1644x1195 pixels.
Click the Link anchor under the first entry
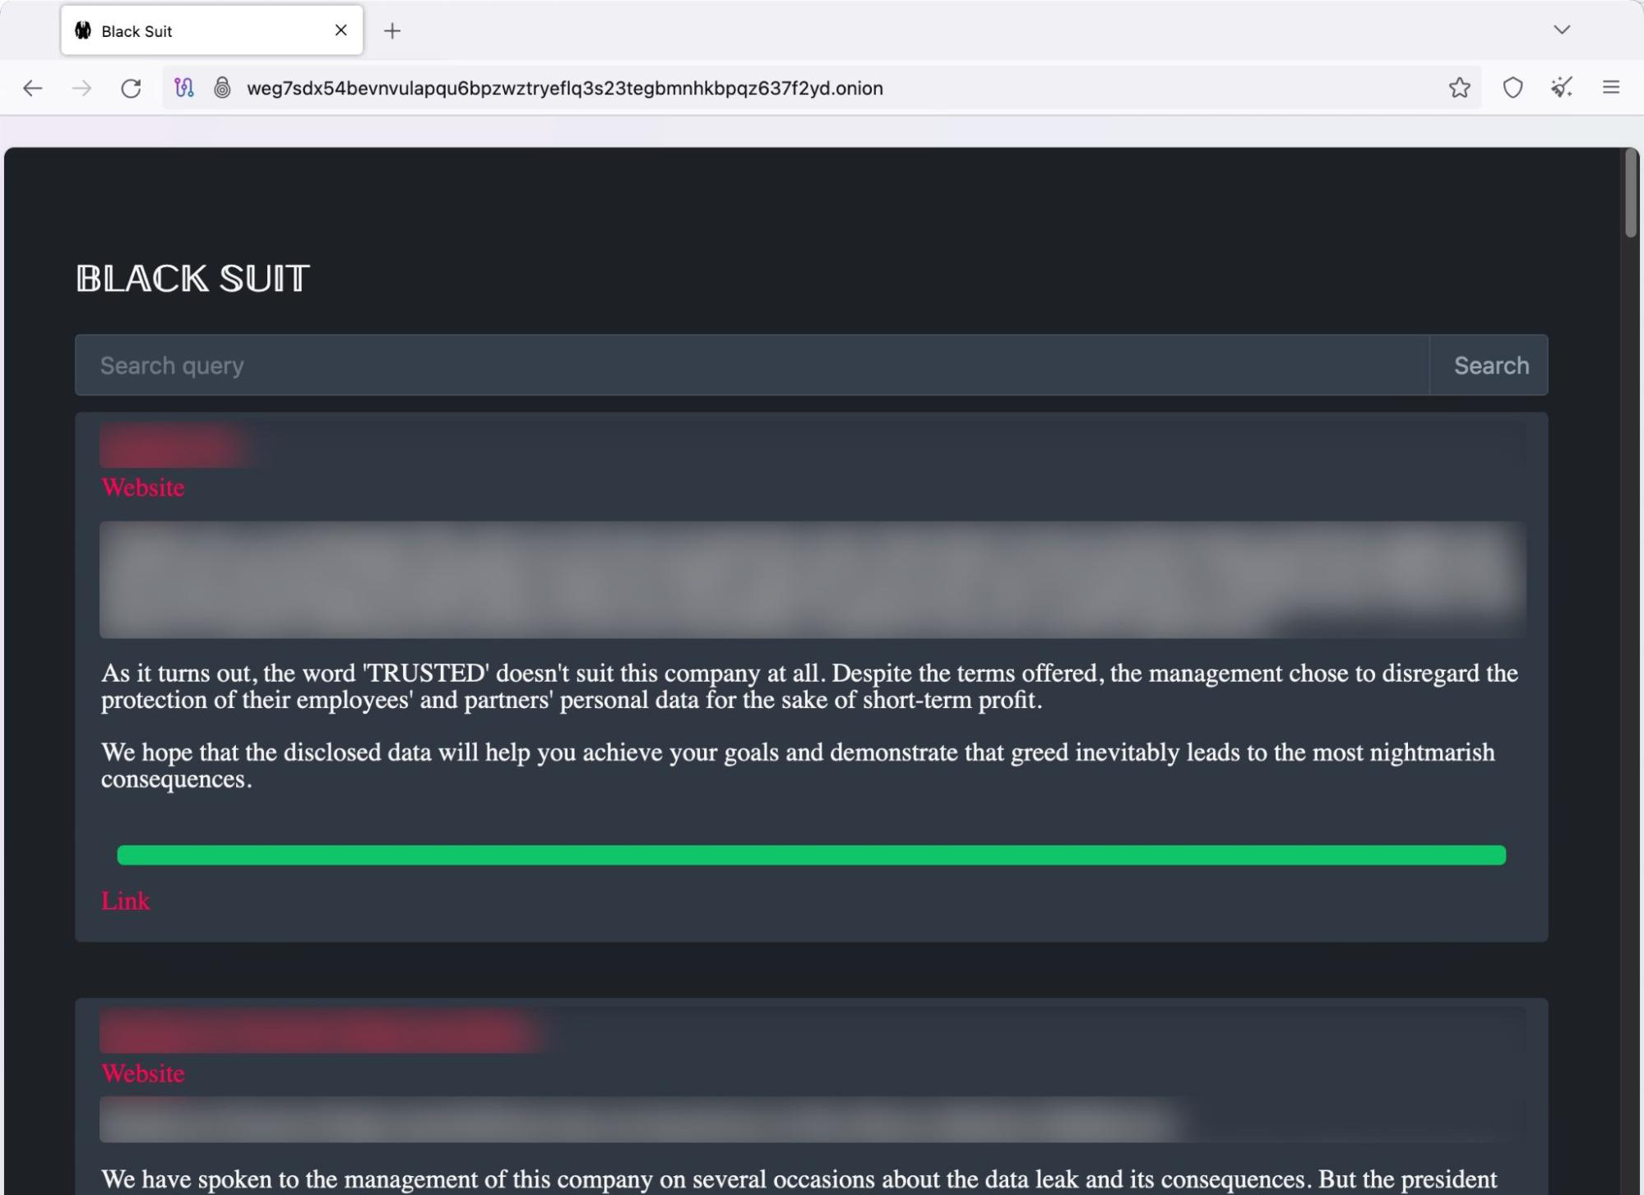point(125,901)
